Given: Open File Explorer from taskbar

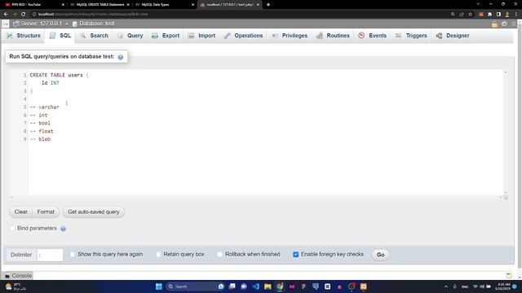Looking at the screenshot, I should [x=268, y=286].
